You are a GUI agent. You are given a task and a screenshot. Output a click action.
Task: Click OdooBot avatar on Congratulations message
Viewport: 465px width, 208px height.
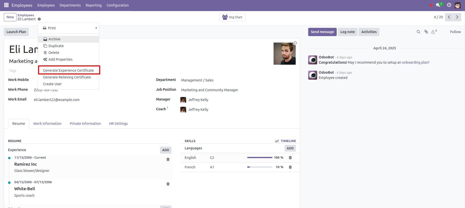coord(313,60)
